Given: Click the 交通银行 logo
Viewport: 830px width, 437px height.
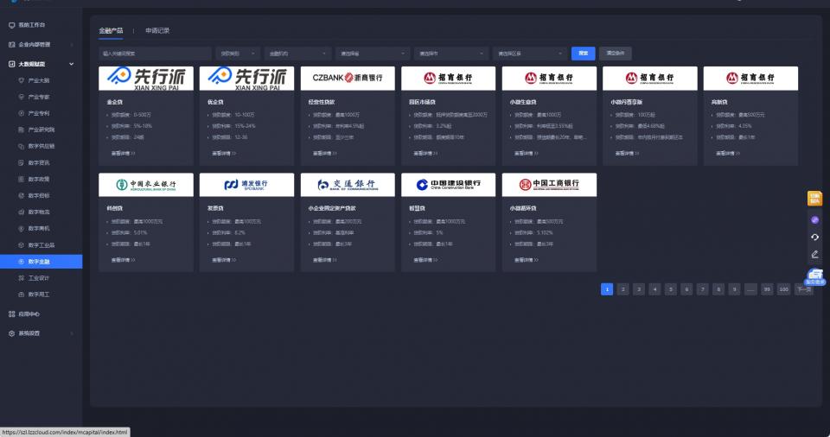Looking at the screenshot, I should (x=348, y=185).
